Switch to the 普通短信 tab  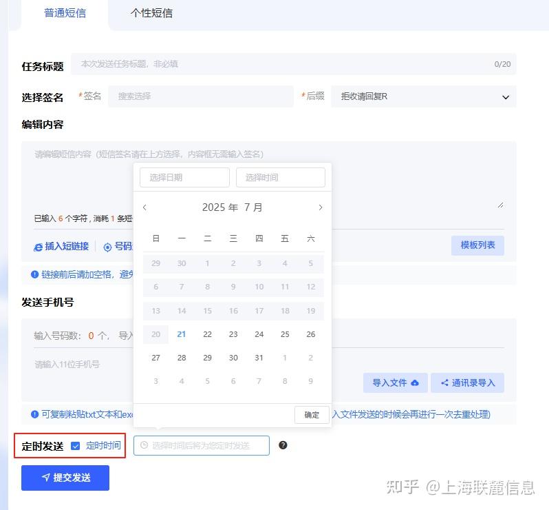pos(65,13)
